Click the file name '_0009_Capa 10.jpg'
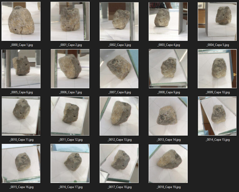This screenshot has height=192, width=239. [x=218, y=92]
